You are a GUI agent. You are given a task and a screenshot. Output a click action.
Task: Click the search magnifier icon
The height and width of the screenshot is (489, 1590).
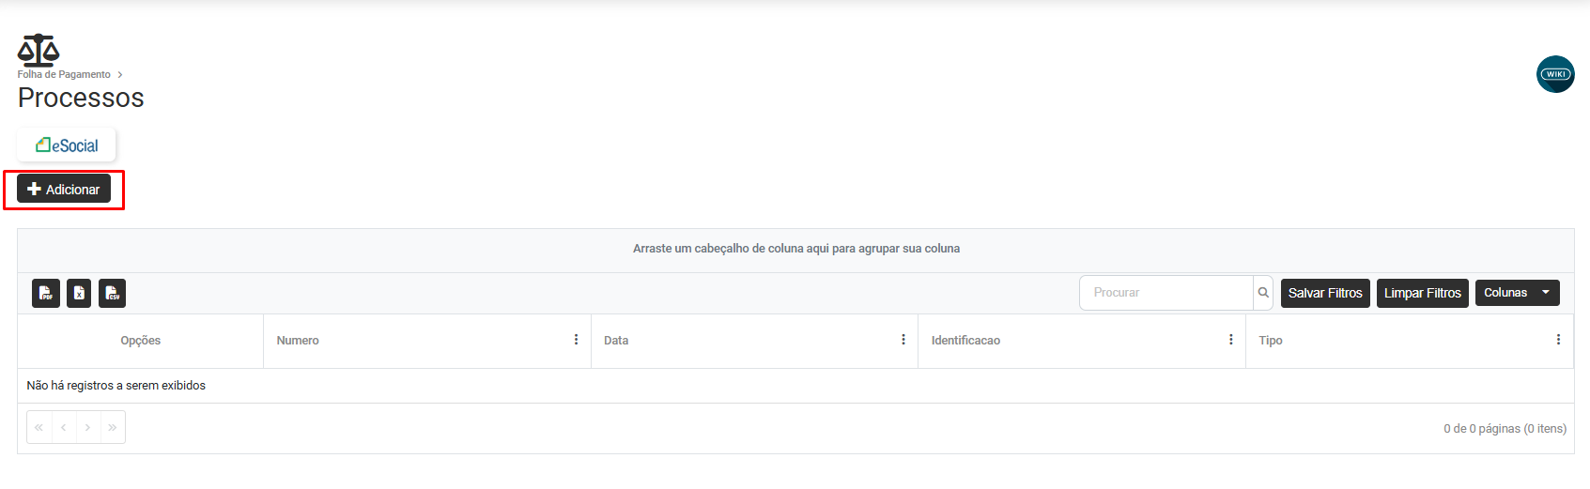pyautogui.click(x=1263, y=293)
